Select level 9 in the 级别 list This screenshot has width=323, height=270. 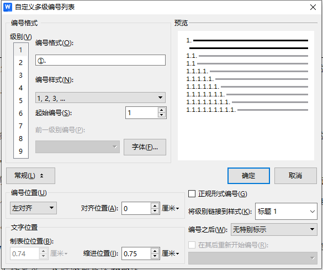click(20, 152)
